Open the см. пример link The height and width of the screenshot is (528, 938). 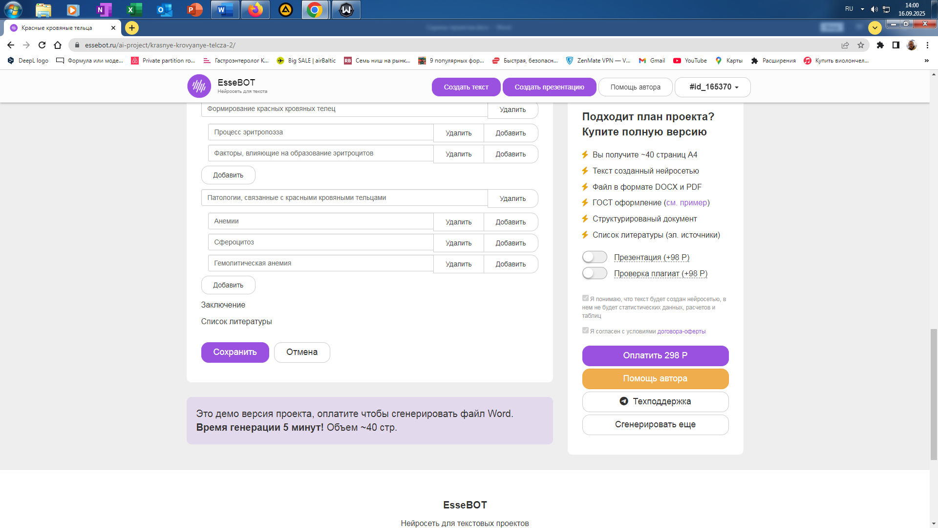point(686,202)
